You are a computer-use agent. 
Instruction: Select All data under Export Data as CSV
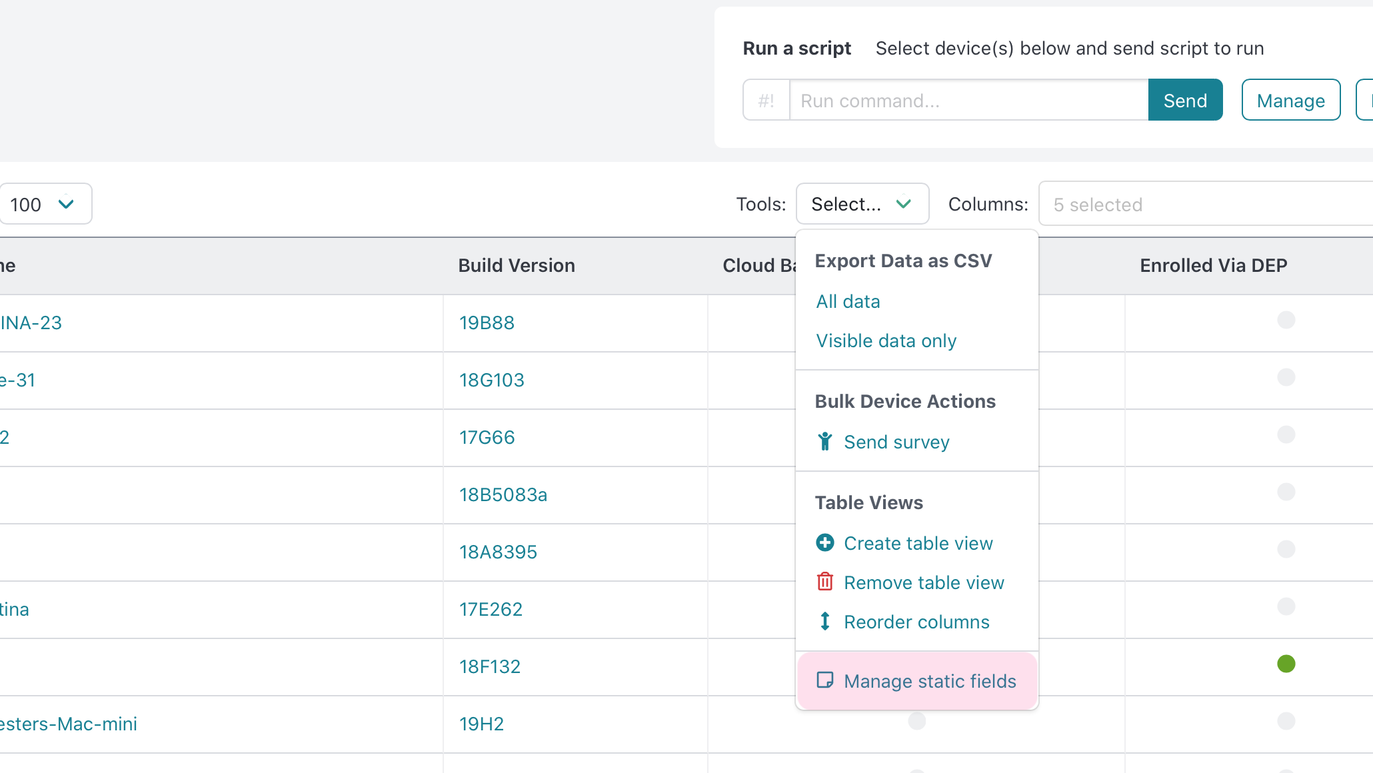point(848,301)
